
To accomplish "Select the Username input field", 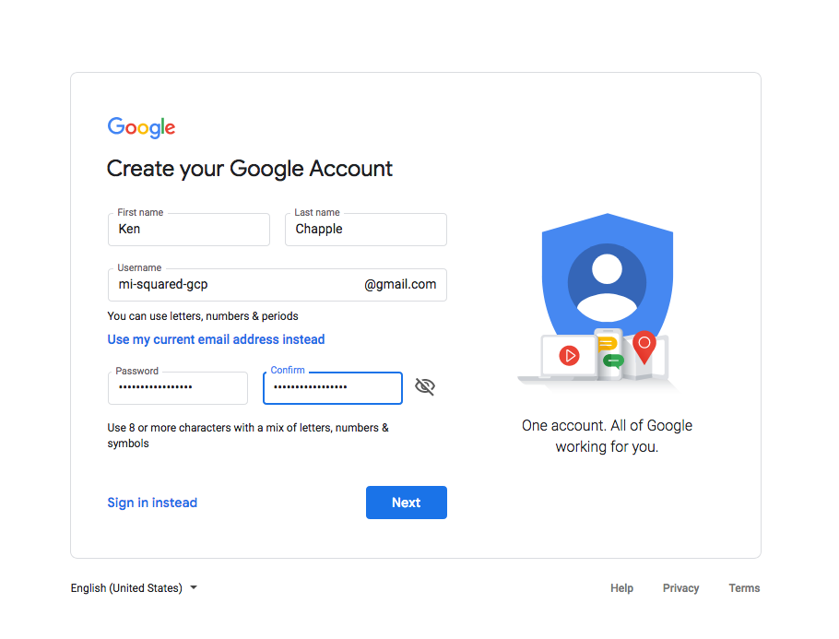I will pos(278,285).
